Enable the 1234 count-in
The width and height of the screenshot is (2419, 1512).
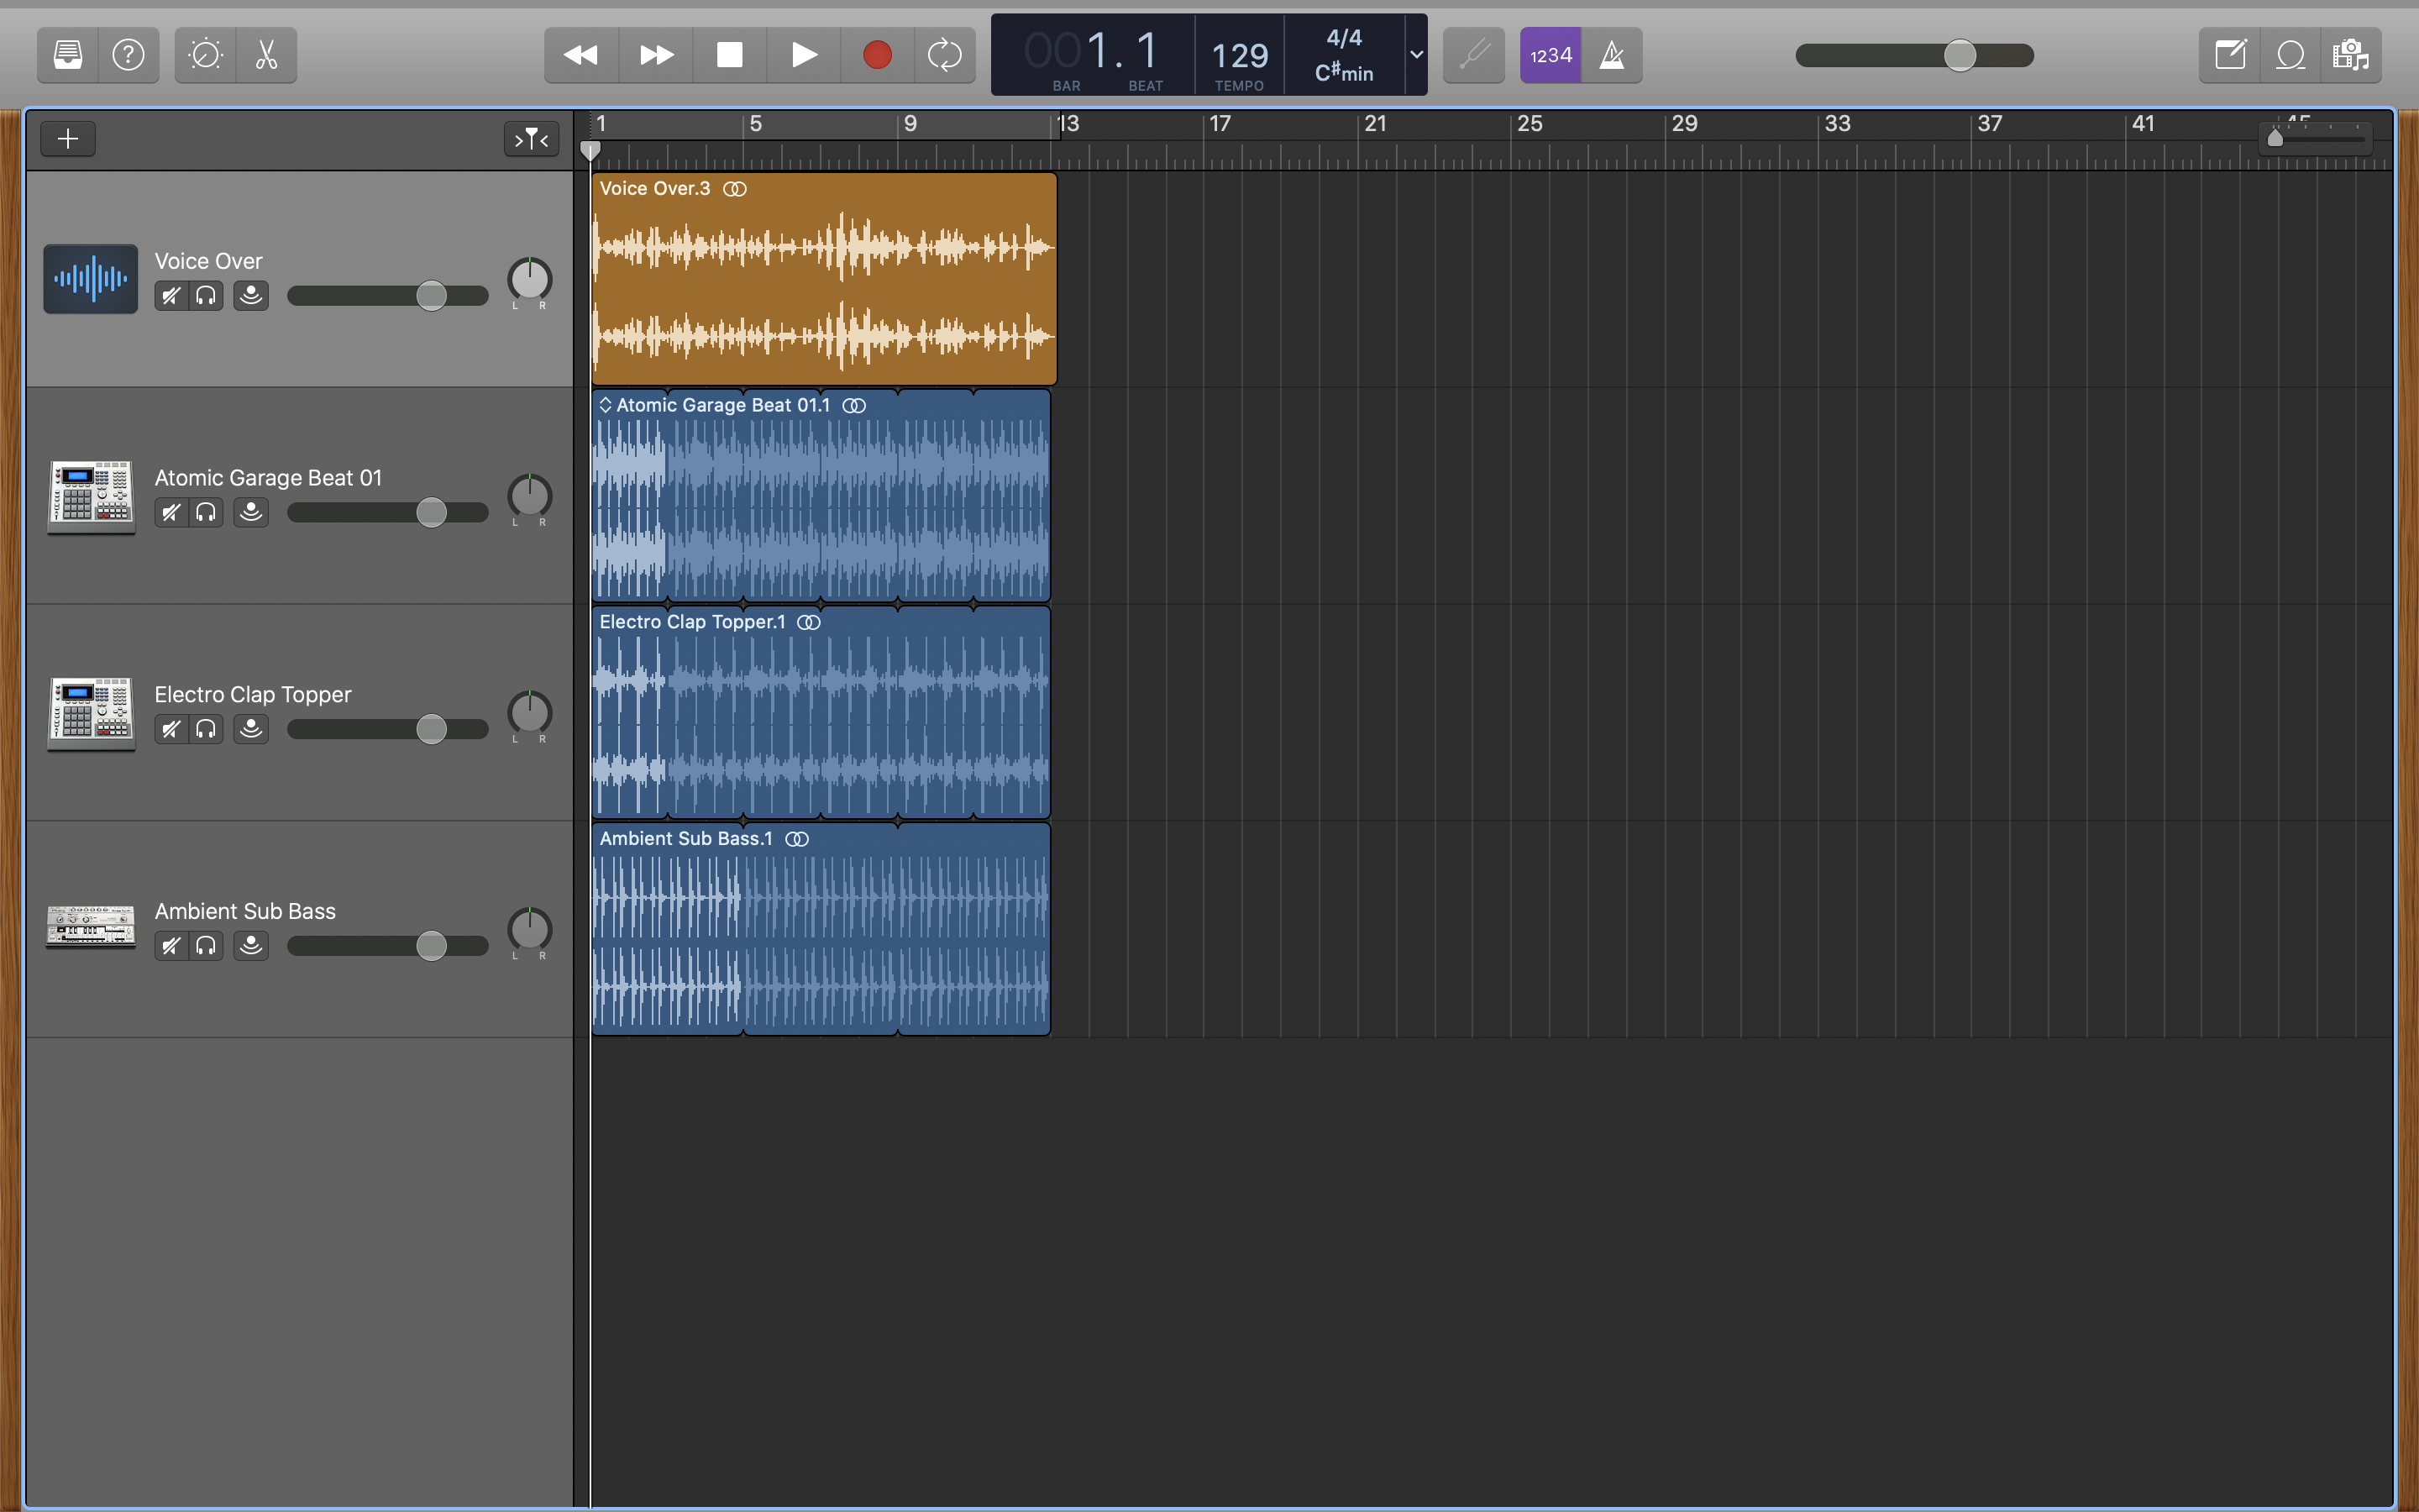tap(1548, 55)
